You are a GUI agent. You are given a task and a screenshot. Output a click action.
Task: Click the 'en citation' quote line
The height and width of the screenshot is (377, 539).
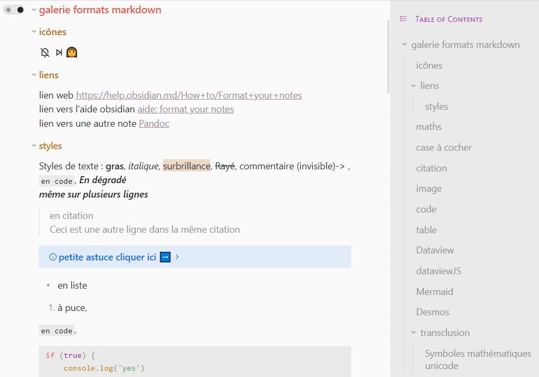(x=71, y=216)
